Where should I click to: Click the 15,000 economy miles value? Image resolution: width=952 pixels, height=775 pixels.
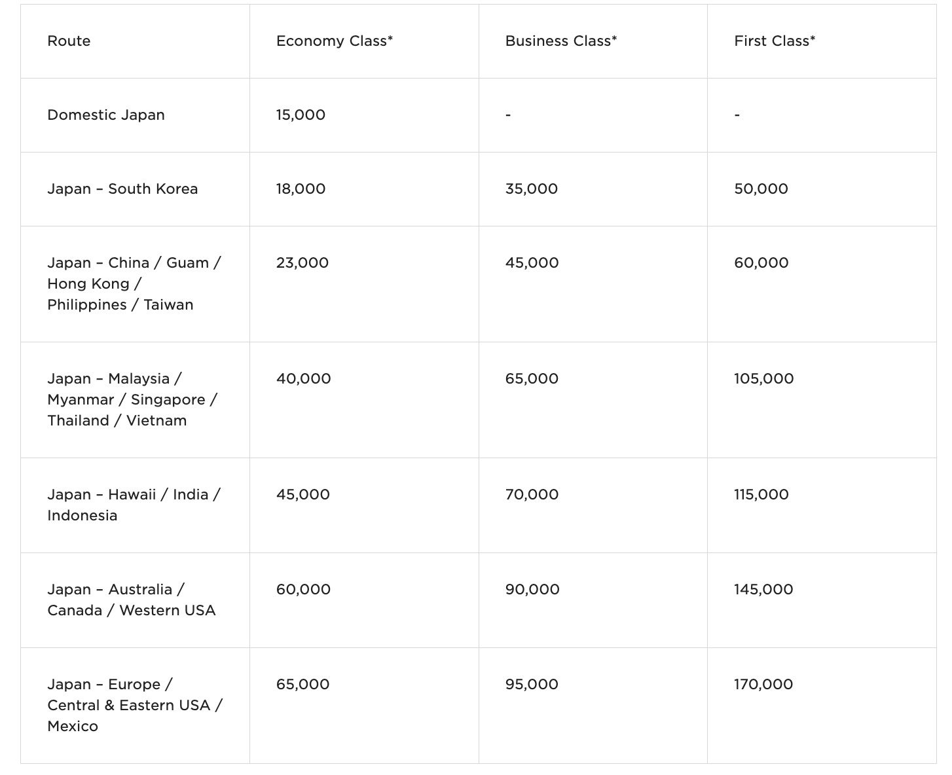click(301, 115)
